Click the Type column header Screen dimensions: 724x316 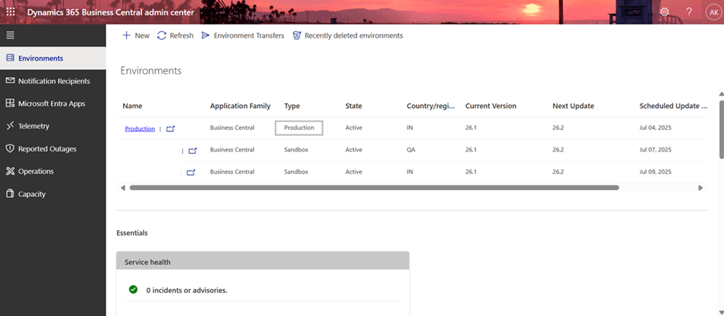pos(292,106)
